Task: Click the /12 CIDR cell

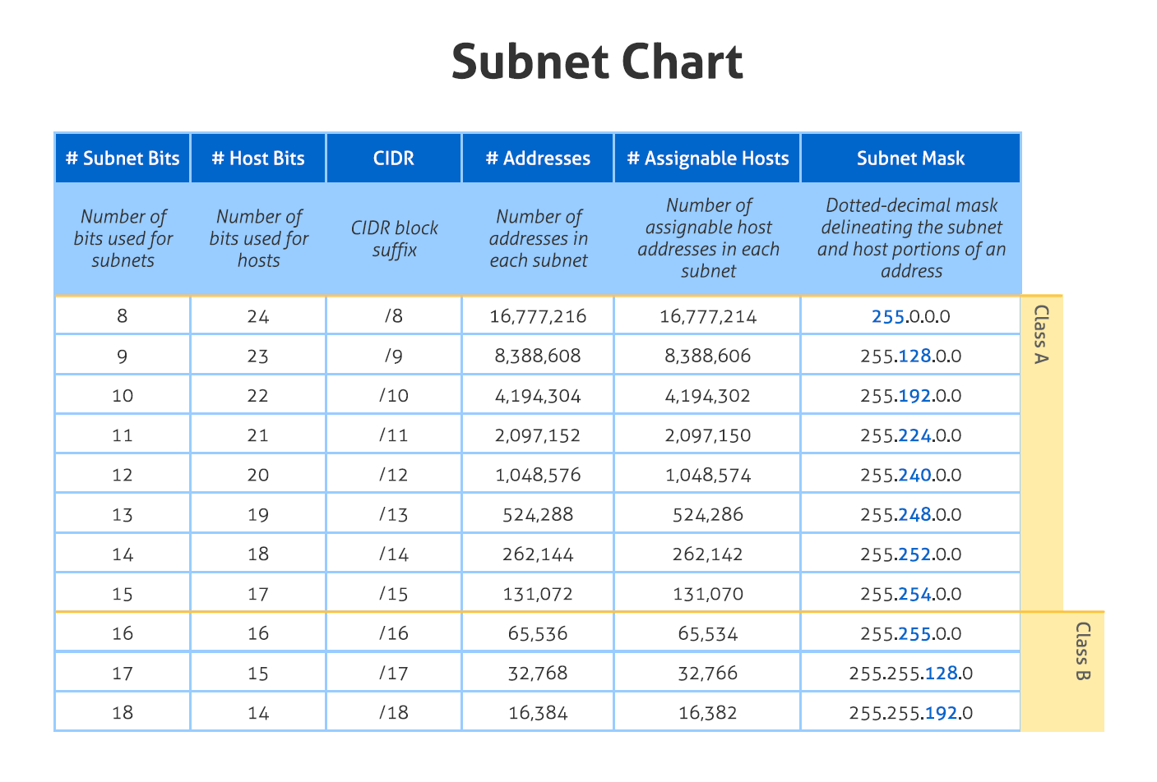Action: [394, 475]
